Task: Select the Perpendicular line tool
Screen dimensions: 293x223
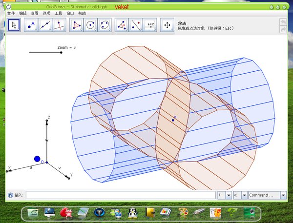Action: click(x=59, y=25)
